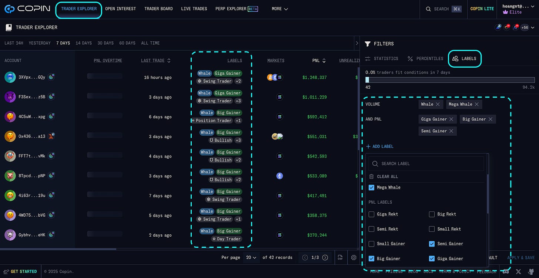Remove Big Gainer label
The height and width of the screenshot is (278, 539).
[490, 119]
